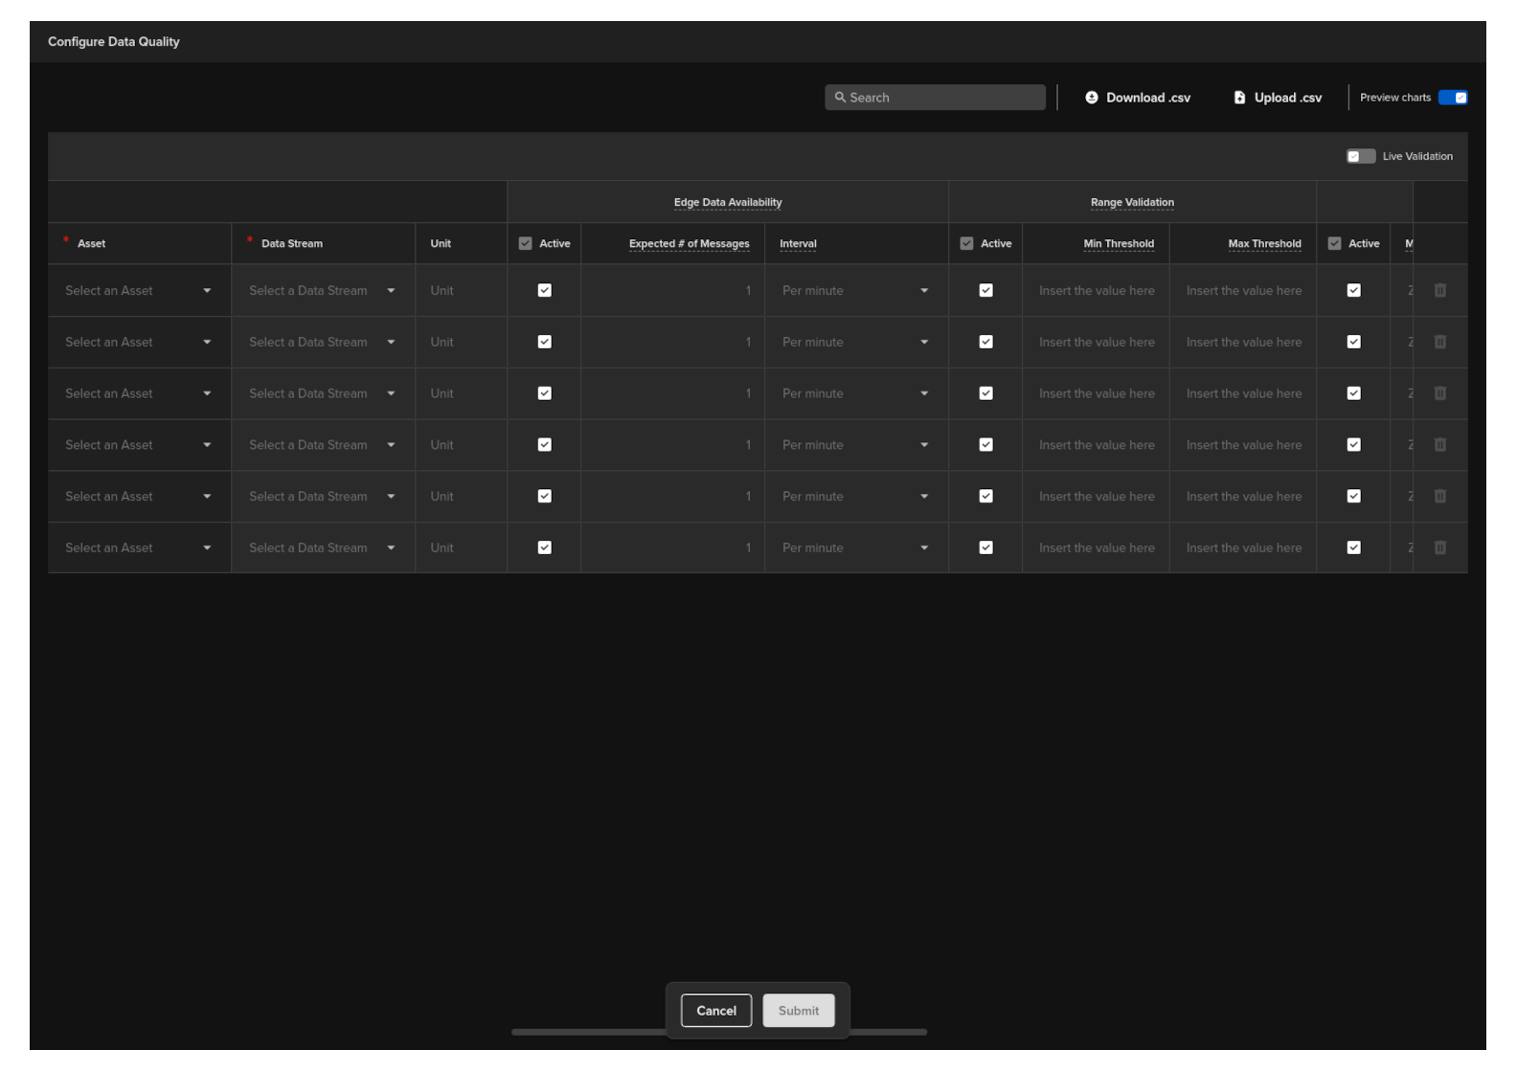Uncheck Edge Data Availability Active header checkbox

(525, 244)
